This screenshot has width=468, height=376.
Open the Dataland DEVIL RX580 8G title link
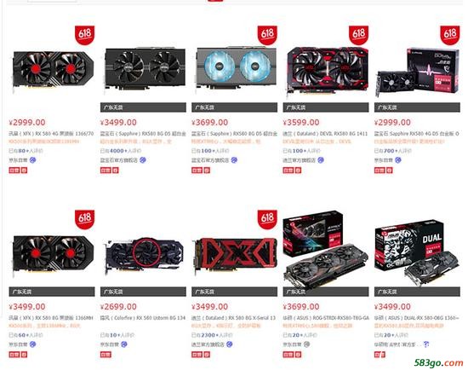[x=325, y=133]
